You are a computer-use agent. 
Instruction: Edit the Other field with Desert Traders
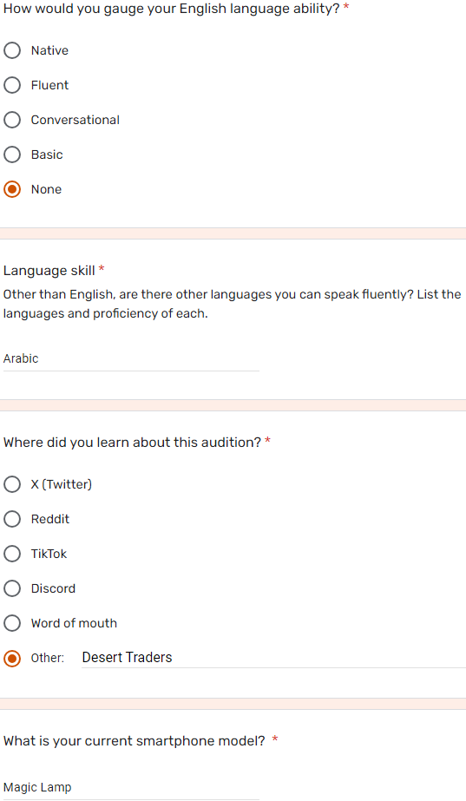pos(274,658)
